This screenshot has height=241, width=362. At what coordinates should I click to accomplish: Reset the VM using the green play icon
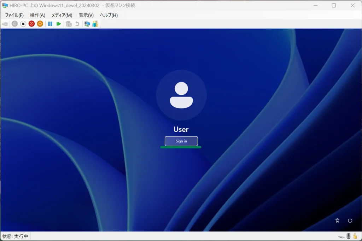click(x=59, y=24)
